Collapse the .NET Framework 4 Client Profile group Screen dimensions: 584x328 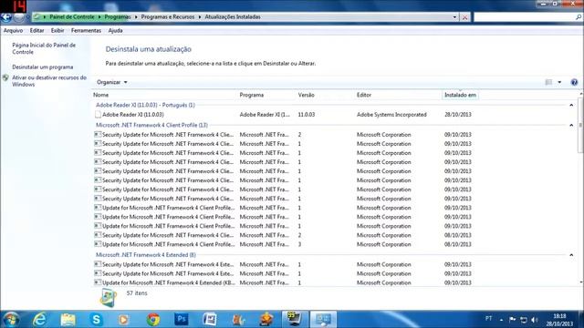571,126
